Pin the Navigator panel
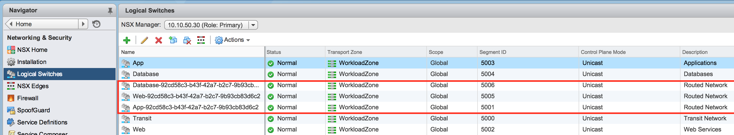Screen dimensions: 734x135 point(110,11)
